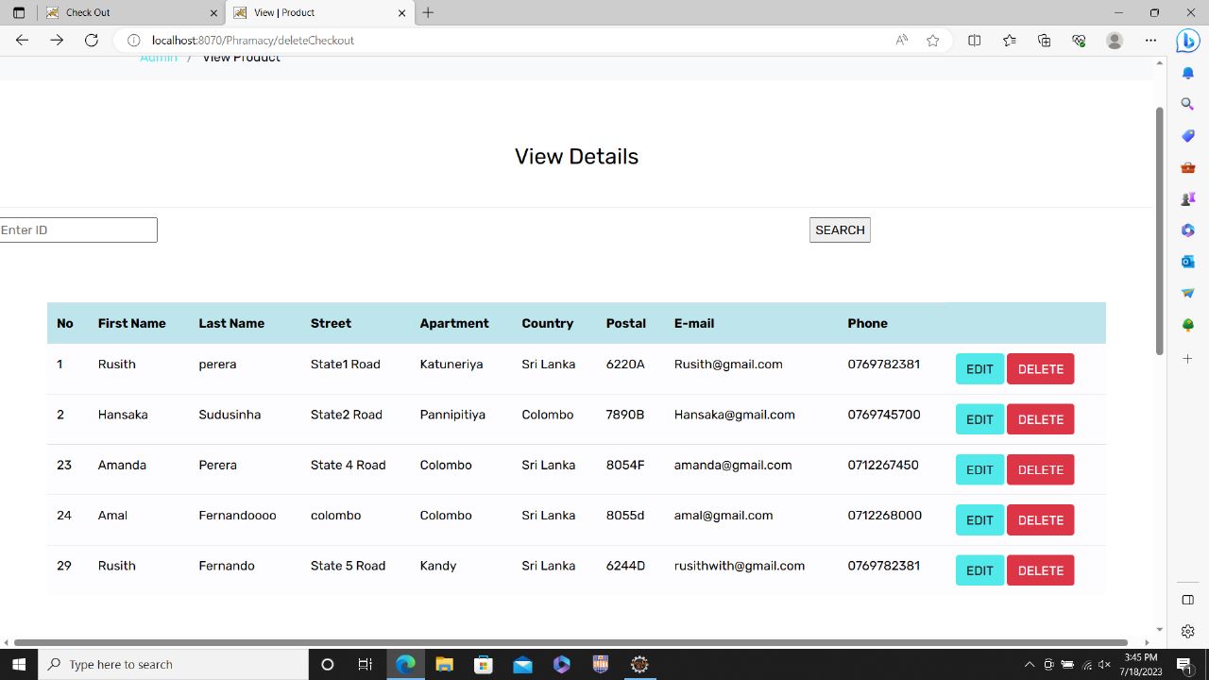Reload the deleteCheckout page
The image size is (1209, 680).
click(91, 40)
